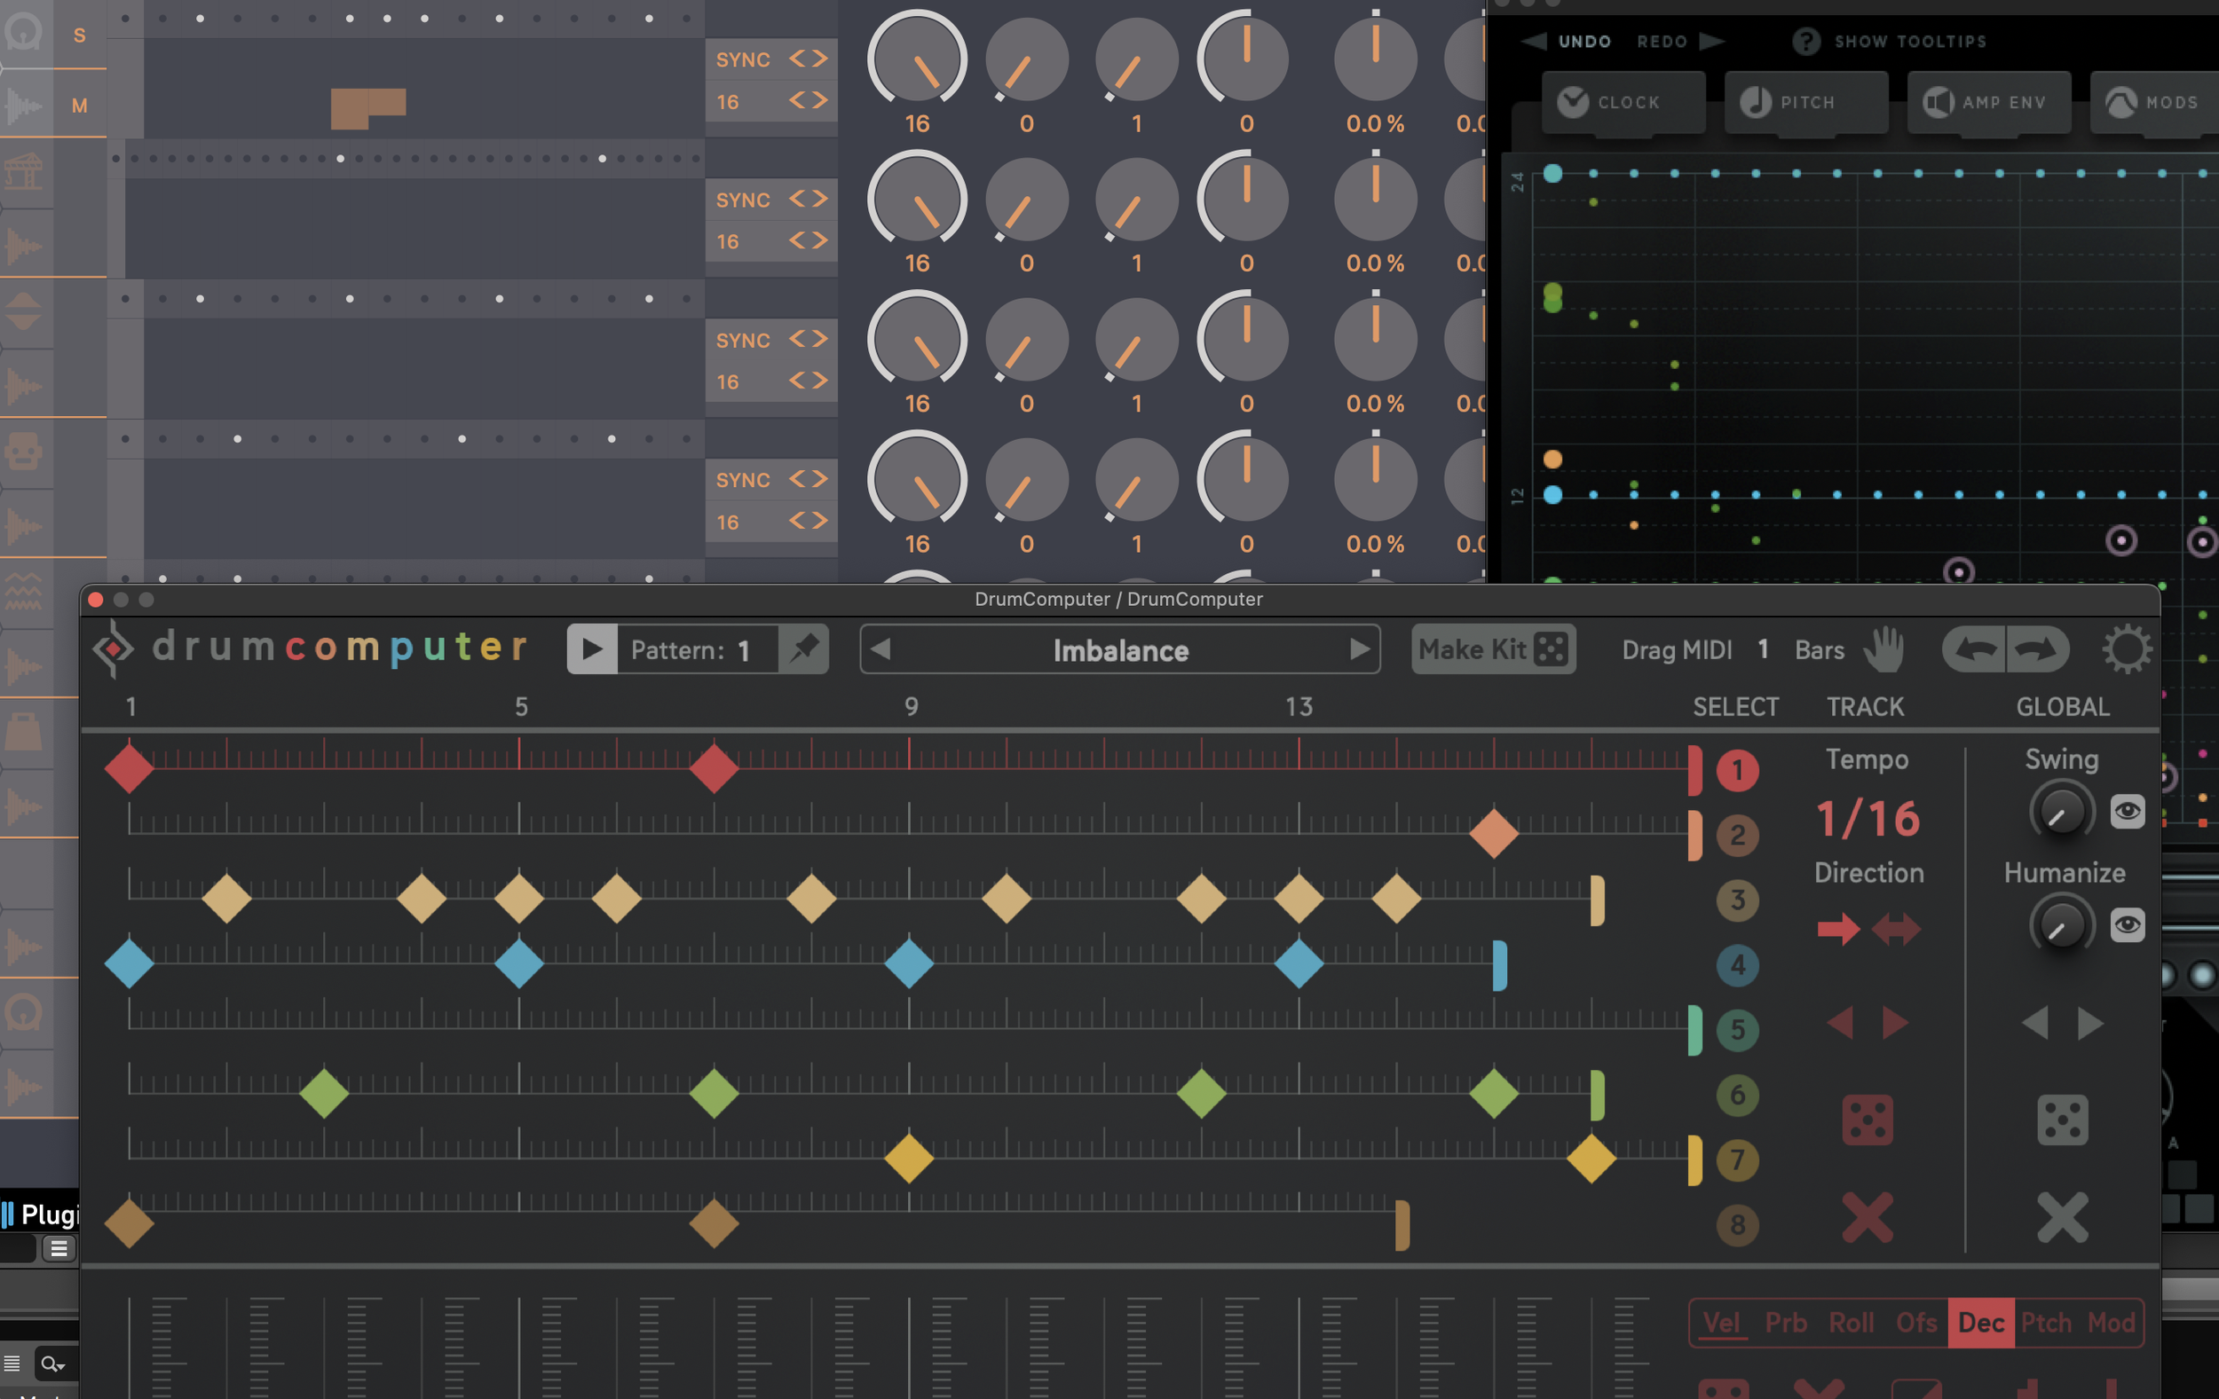Select track 2 in the SELECT column
Screen dimensions: 2219x1399
click(x=1737, y=836)
